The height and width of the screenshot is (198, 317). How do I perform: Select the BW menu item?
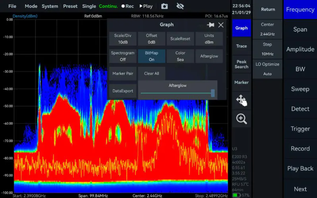tap(300, 69)
